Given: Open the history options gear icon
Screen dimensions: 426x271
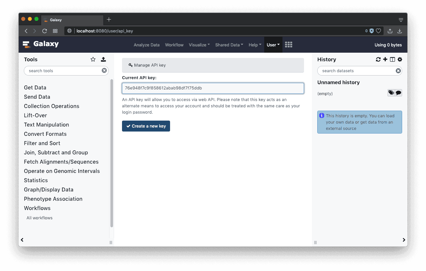Looking at the screenshot, I should [400, 59].
